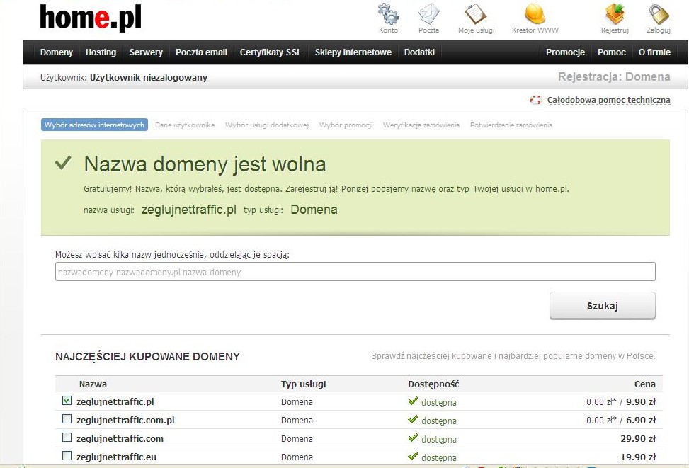Open the Sklepy internetowe menu
689x468 pixels.
tap(353, 52)
